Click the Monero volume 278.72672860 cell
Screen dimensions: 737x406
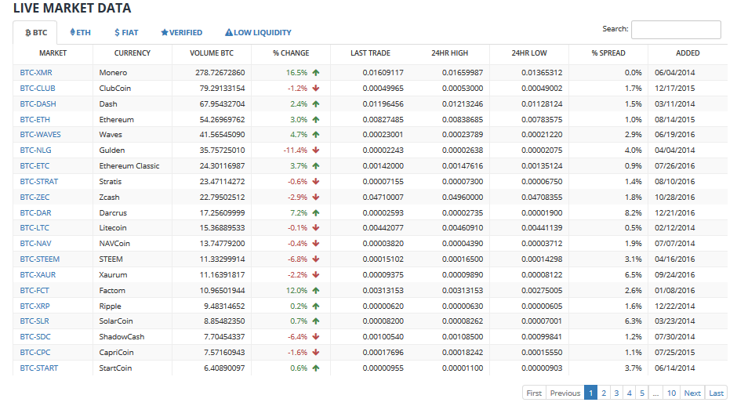[x=220, y=72]
